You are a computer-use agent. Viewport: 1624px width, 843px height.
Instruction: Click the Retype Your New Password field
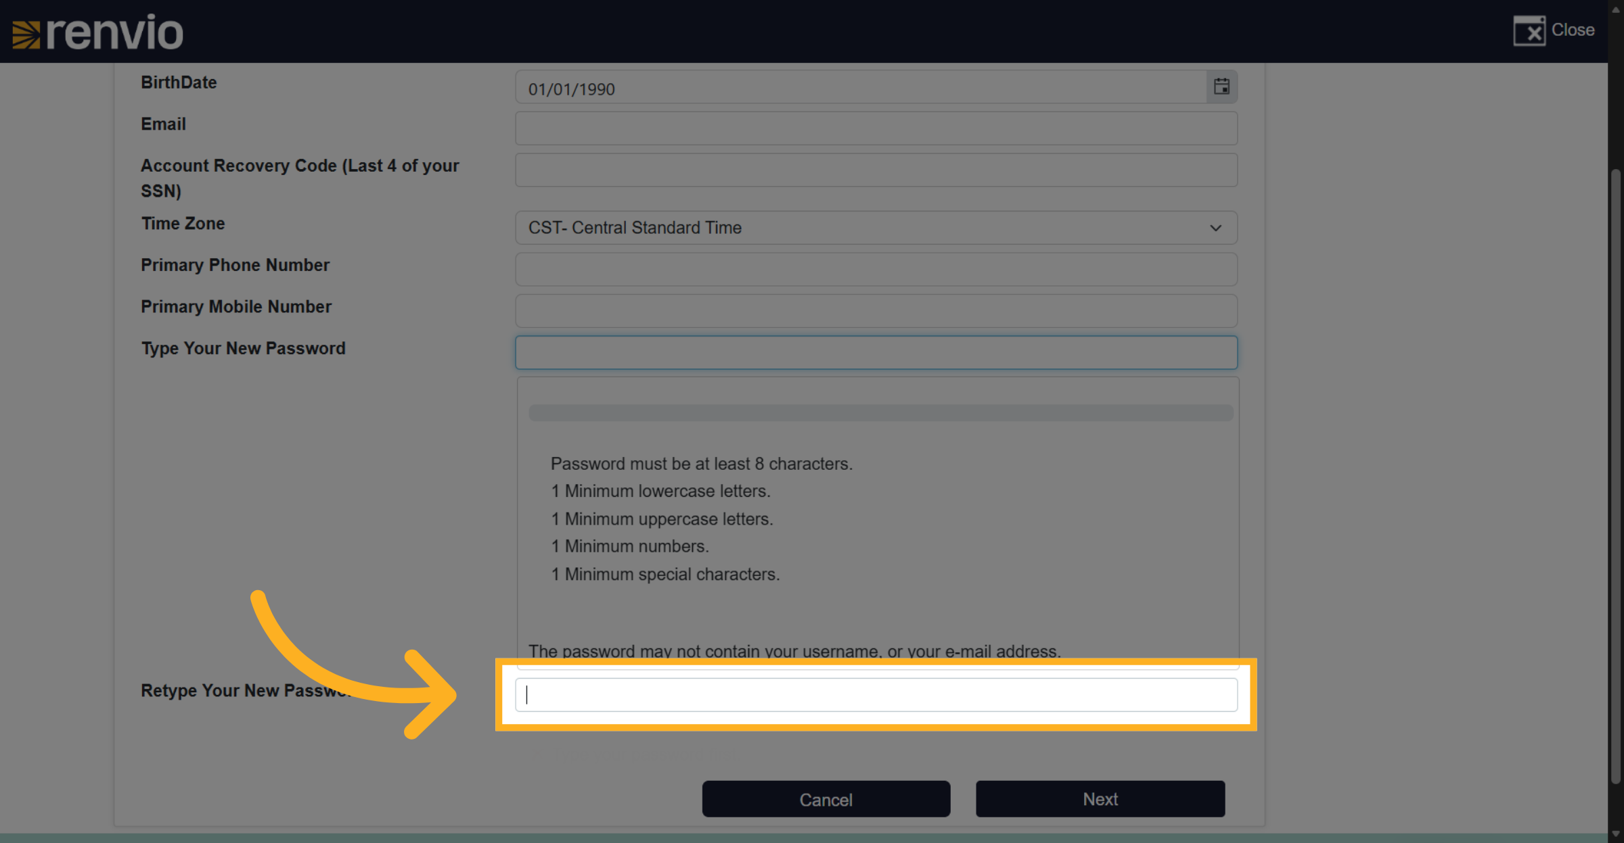coord(876,695)
